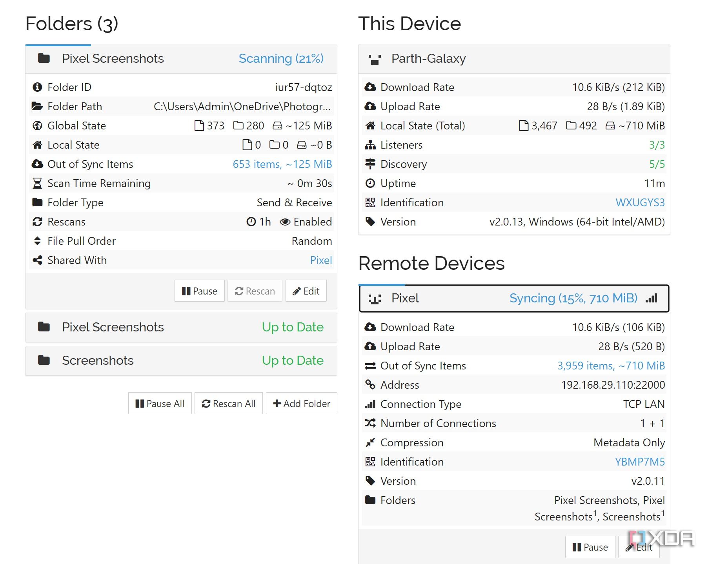708x564 pixels.
Task: Pause the scanning Pixel Screenshots folder
Action: 199,291
